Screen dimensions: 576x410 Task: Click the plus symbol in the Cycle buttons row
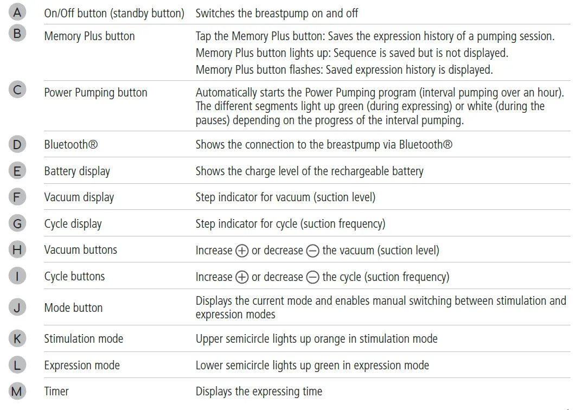(242, 277)
